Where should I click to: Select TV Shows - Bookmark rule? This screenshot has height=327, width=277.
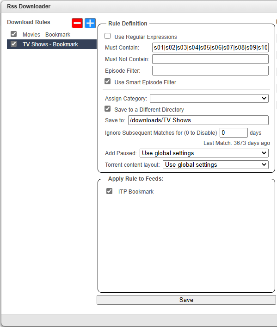click(52, 44)
